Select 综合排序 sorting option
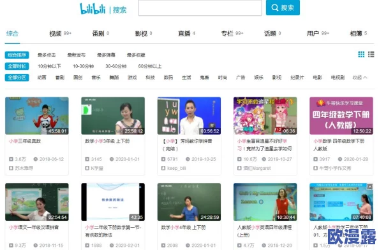The image size is (379, 250). click(17, 55)
